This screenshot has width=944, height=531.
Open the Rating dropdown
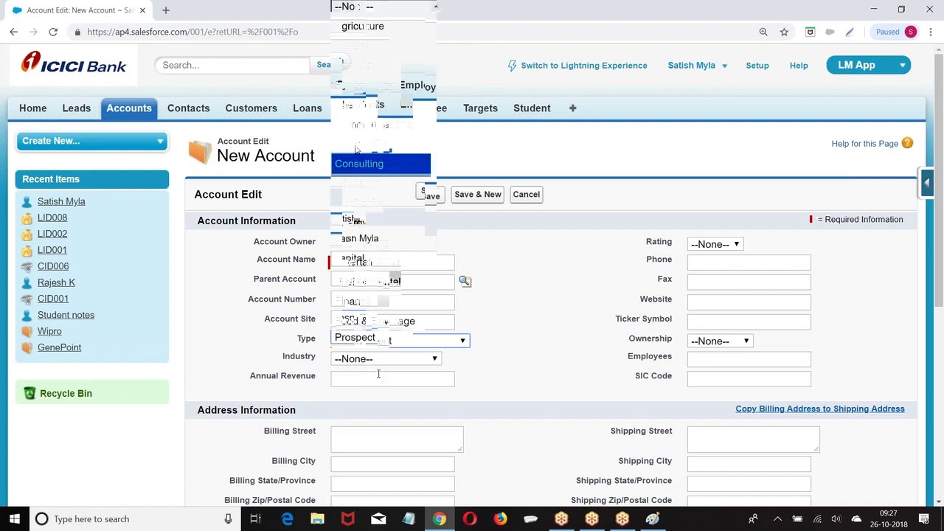715,244
